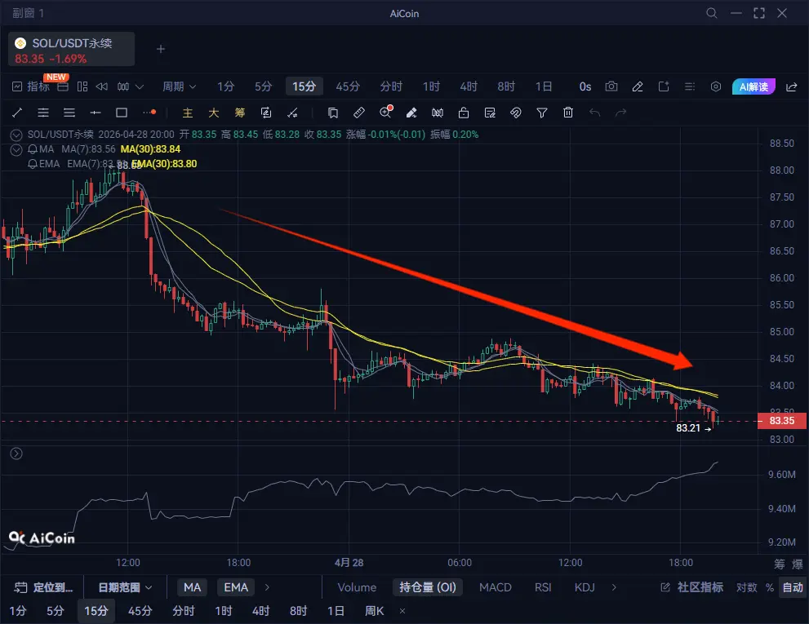Collapse the SOL/USDT title legend row
Image resolution: width=809 pixels, height=624 pixels.
click(x=16, y=135)
